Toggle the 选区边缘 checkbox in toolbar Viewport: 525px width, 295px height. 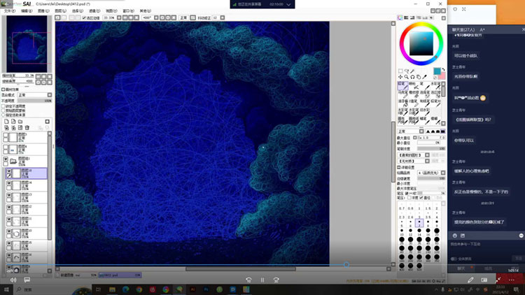coord(84,17)
